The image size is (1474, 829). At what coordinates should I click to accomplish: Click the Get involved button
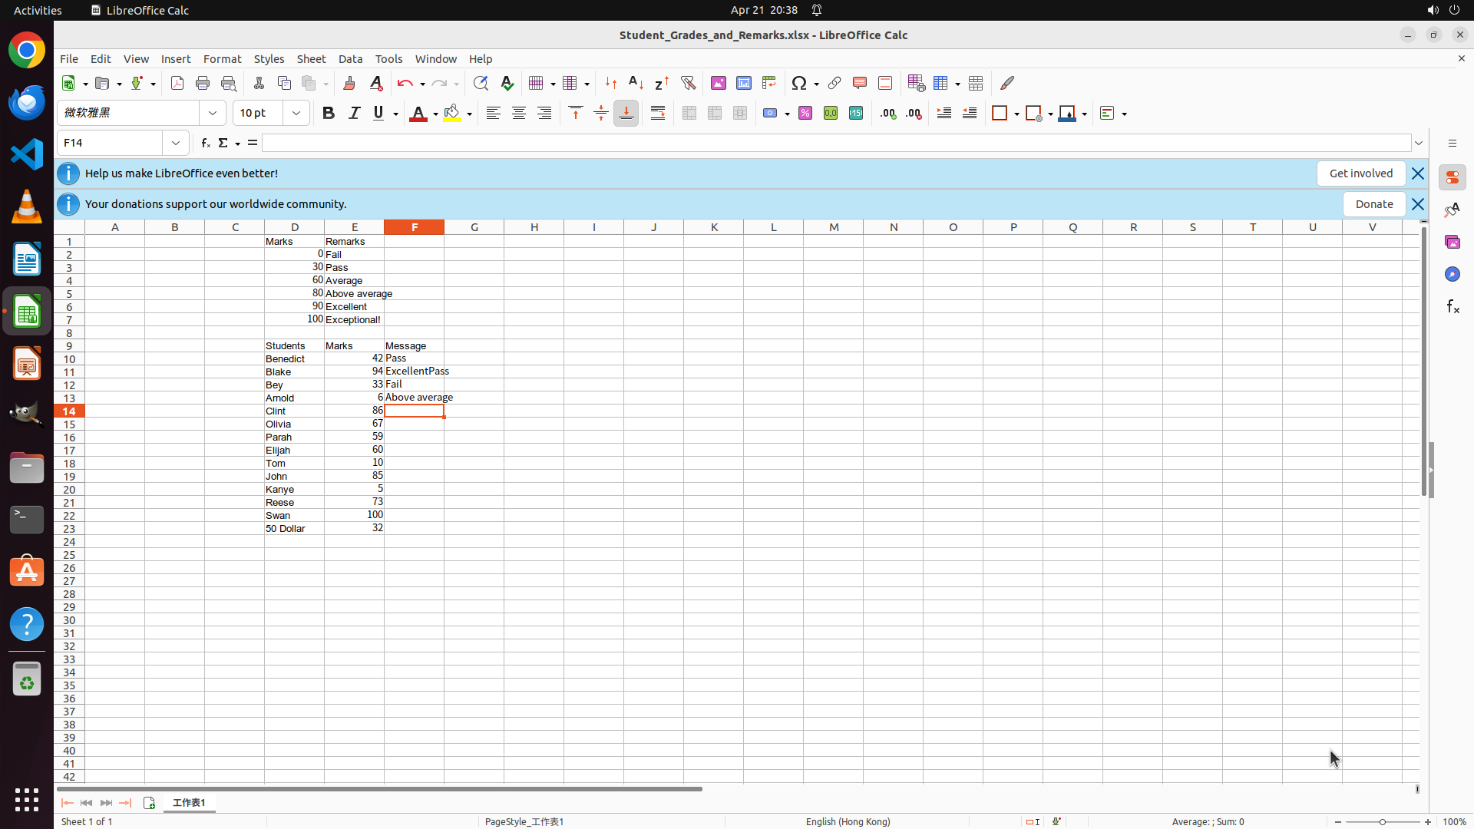[1360, 173]
